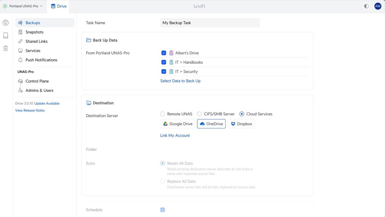Screen dimensions: 385x217
Task: Click Select Data to Back Up link
Action: (180, 81)
